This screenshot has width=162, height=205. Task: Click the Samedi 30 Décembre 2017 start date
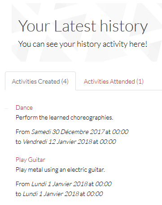coord(68,132)
